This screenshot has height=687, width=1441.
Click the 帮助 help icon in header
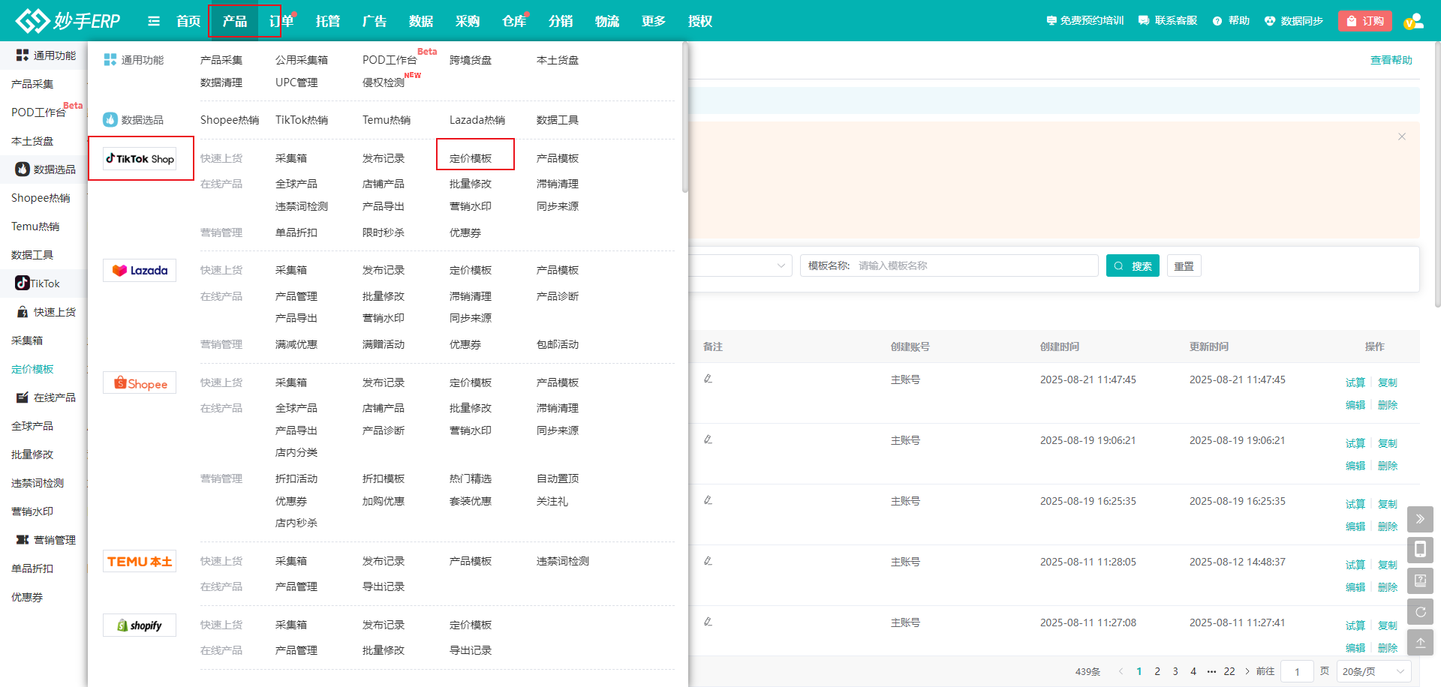1217,21
